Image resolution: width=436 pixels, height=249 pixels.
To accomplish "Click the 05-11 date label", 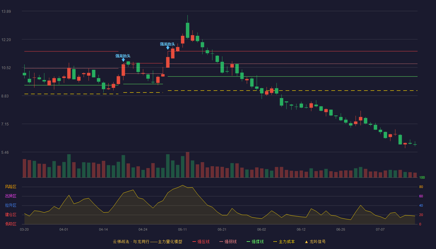I will tap(182, 229).
